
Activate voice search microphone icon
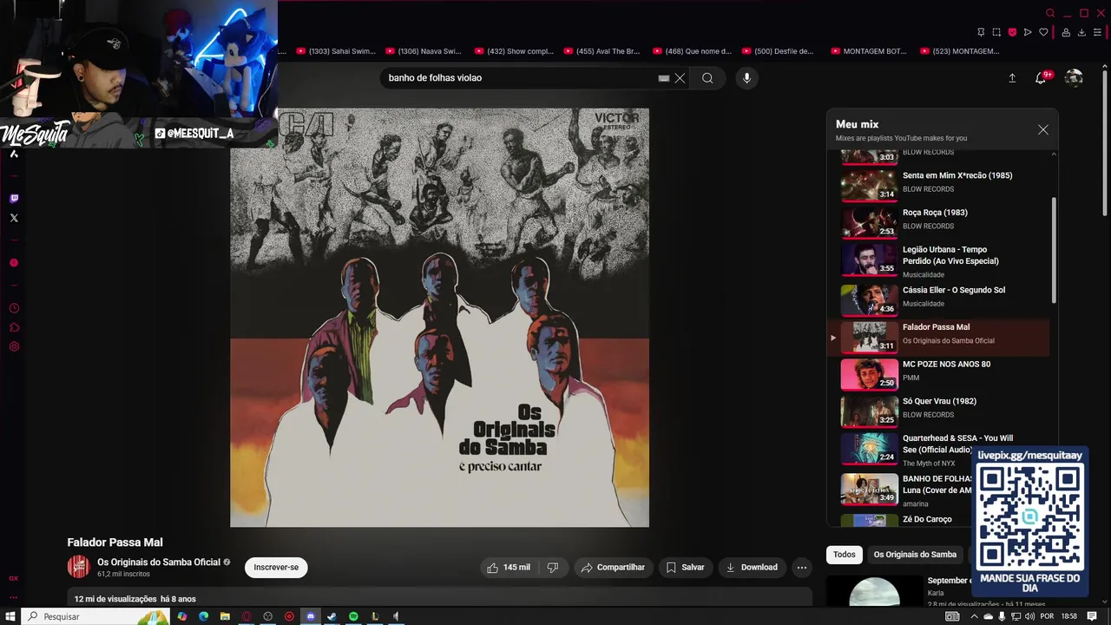pyautogui.click(x=746, y=78)
